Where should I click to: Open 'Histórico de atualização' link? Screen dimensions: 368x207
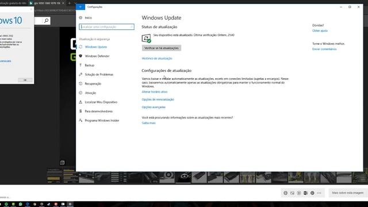tap(157, 59)
